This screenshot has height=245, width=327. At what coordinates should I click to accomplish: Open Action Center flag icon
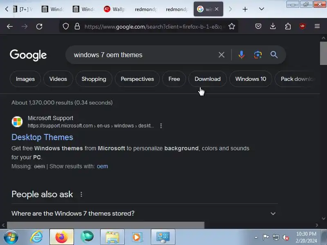pos(266,237)
